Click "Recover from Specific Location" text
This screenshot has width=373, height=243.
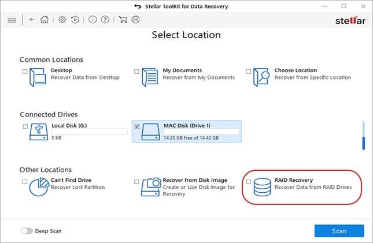pyautogui.click(x=313, y=77)
